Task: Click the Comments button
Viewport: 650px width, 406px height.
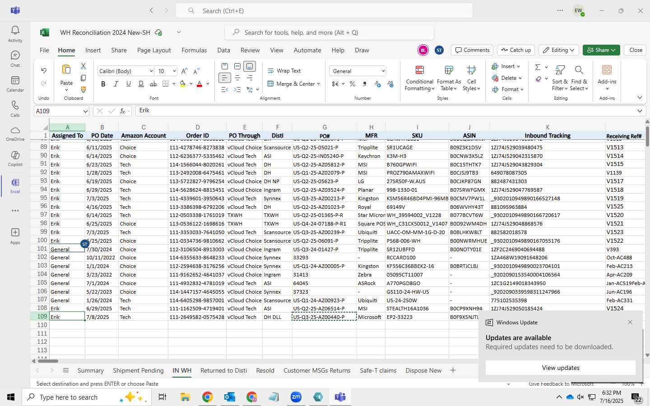Action: coord(472,50)
